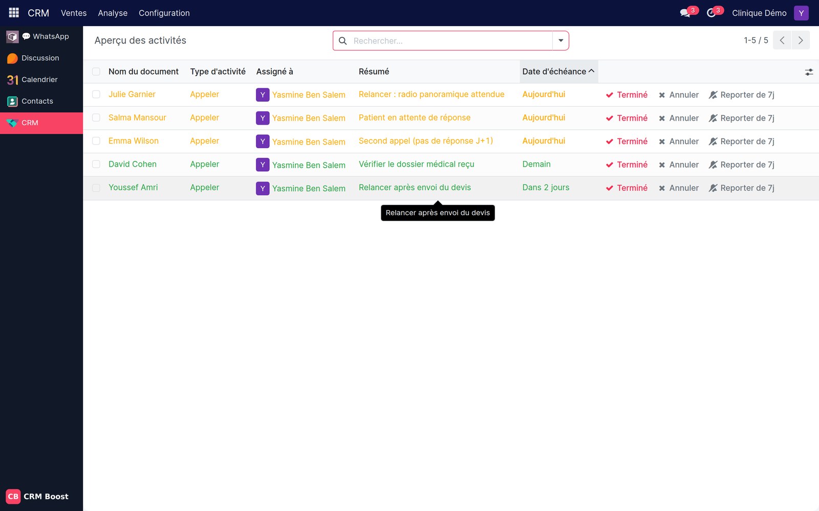
Task: Expand the search options dropdown arrow
Action: tap(561, 41)
